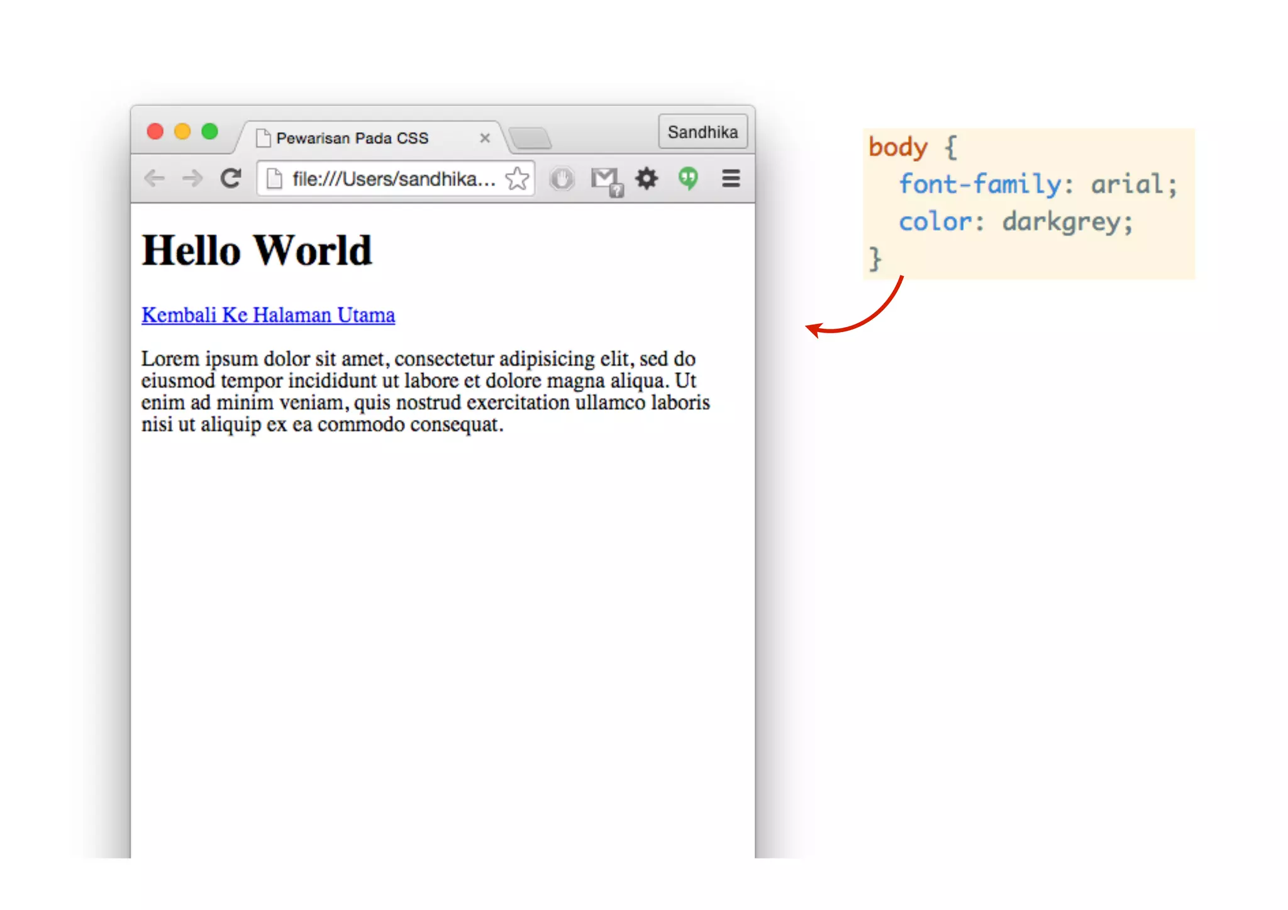
Task: Click the gear extension icon
Action: [x=647, y=179]
